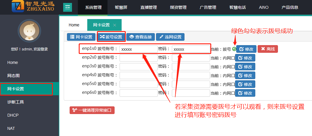Screen dimensions: 312x136
Task: Open the 网卡设置 toolbar button
Action: pyautogui.click(x=81, y=37)
